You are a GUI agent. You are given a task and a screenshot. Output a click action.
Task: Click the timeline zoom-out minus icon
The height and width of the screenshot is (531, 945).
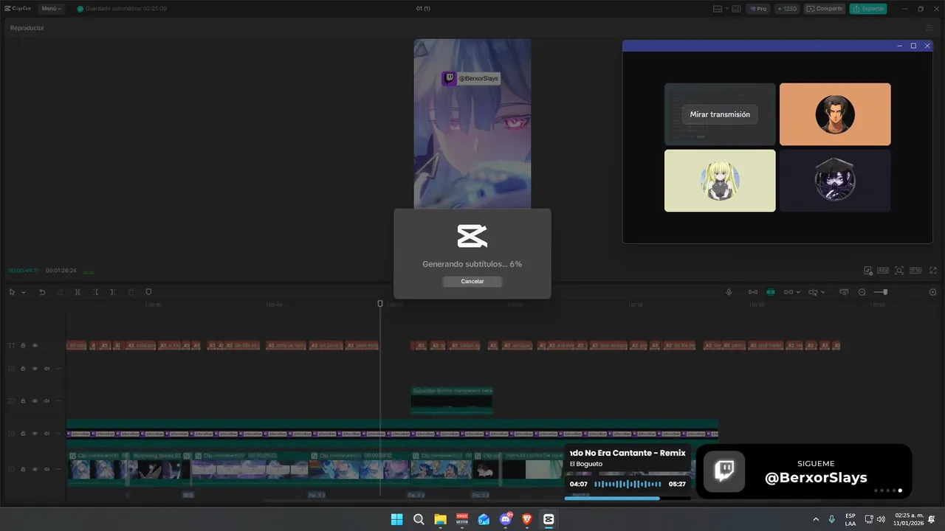[862, 292]
